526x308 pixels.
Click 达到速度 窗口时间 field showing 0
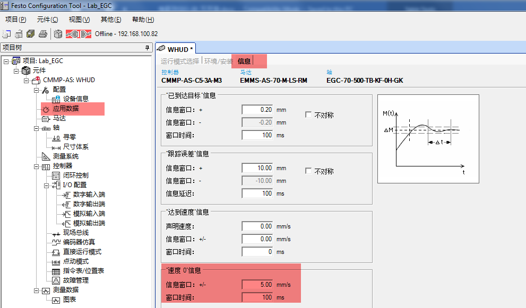click(x=257, y=252)
